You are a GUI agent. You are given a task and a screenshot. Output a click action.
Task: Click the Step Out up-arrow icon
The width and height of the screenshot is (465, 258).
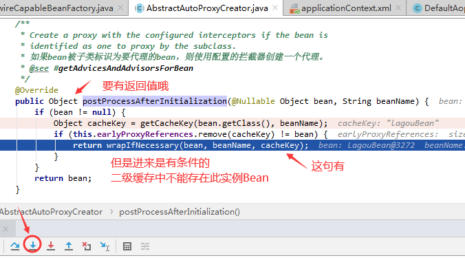click(x=69, y=246)
